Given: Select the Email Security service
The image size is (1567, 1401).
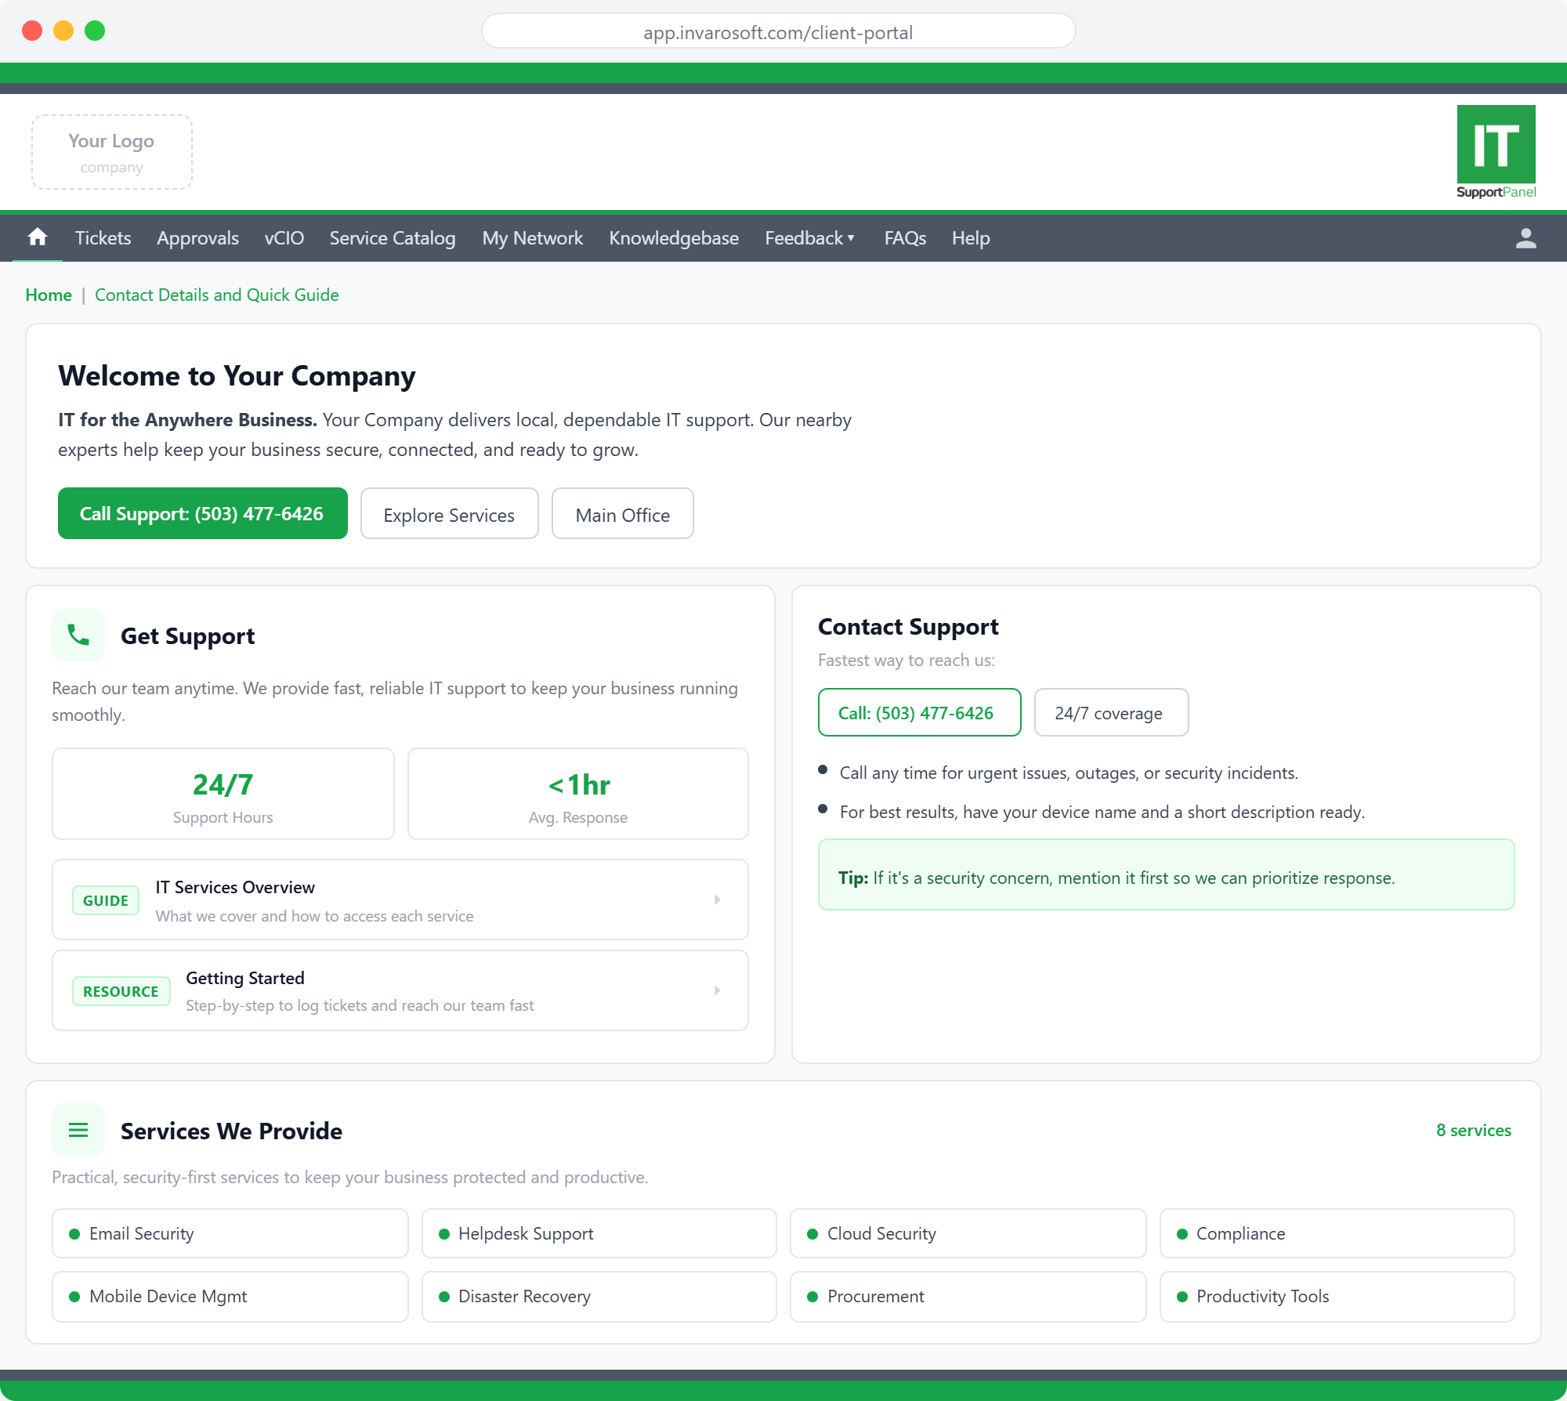Looking at the screenshot, I should coord(230,1233).
